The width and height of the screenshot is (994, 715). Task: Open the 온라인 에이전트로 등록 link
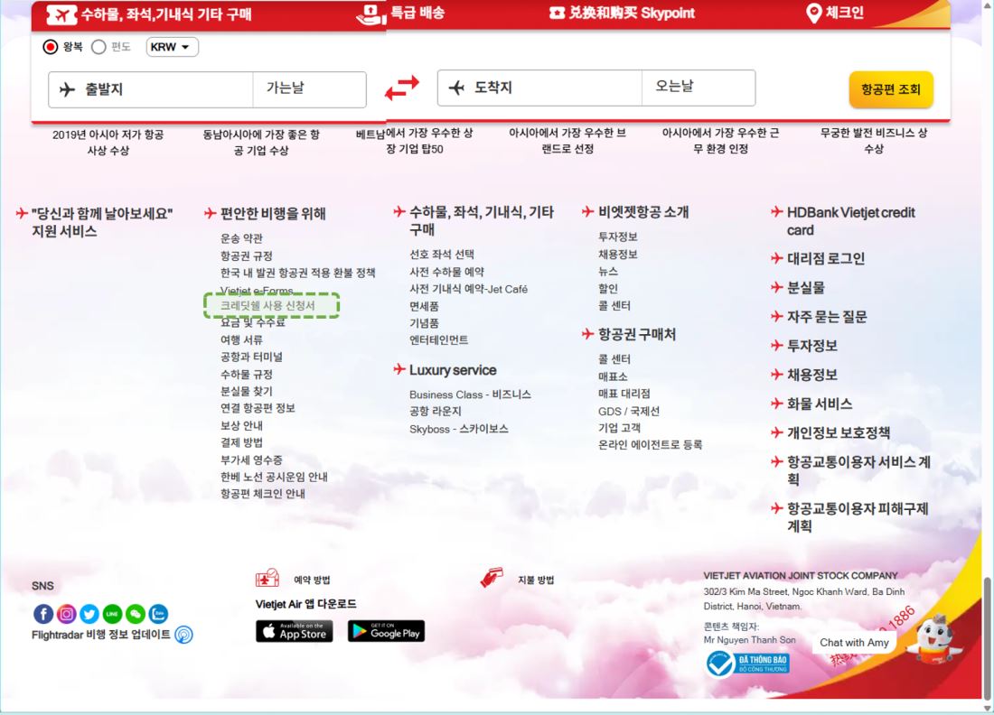651,444
